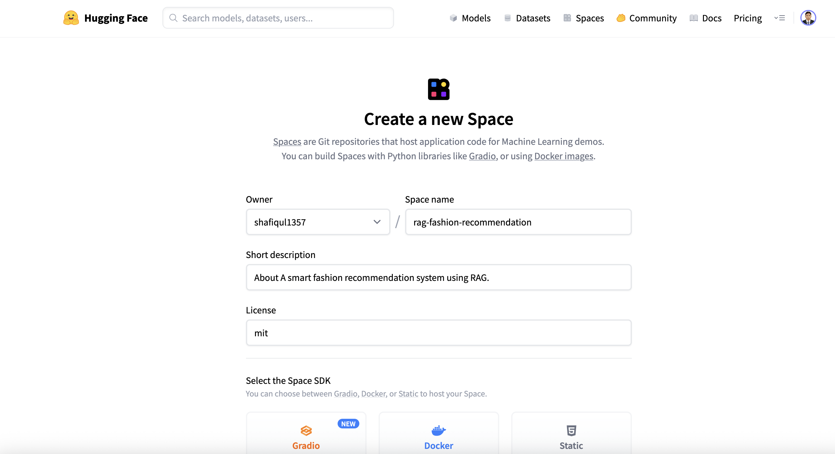The image size is (835, 454).
Task: Click the colorful Spaces logo above heading
Action: coord(439,89)
